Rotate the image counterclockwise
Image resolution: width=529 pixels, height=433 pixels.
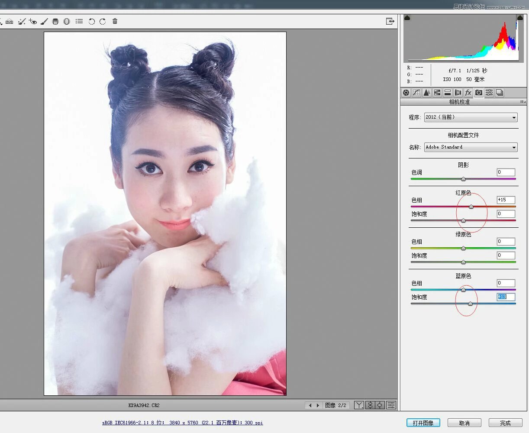coord(91,21)
